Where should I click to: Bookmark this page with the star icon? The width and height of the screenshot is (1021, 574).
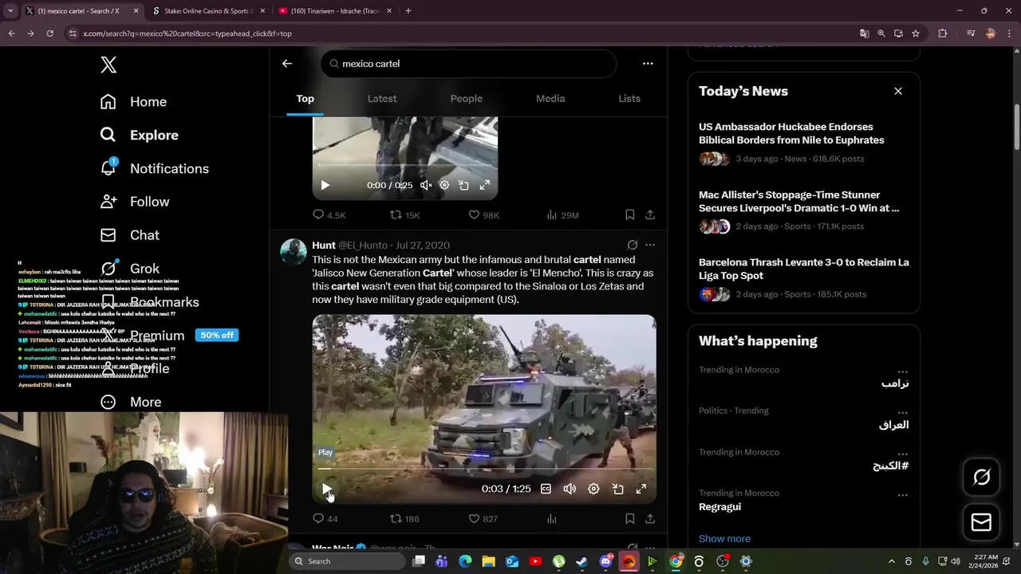(x=916, y=33)
